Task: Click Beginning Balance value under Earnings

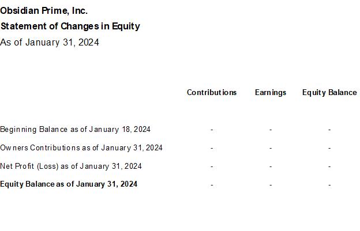Action: pyautogui.click(x=271, y=130)
